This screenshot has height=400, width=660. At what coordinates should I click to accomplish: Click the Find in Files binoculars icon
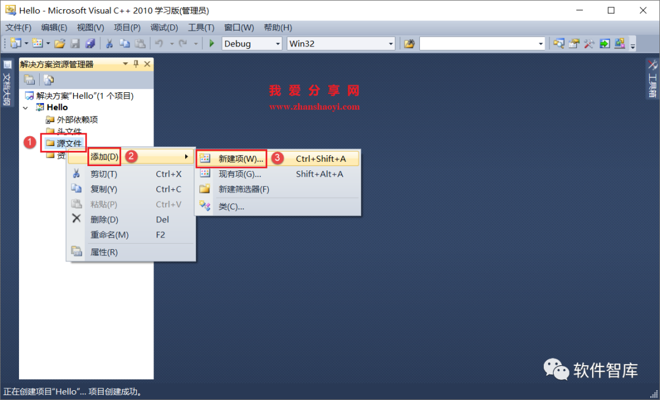click(x=409, y=43)
